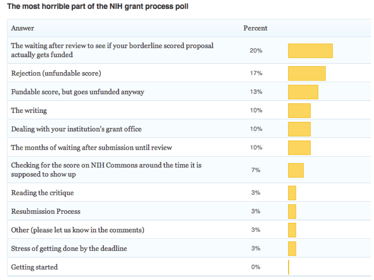Click 'Other (please let us know in the comments)'
The width and height of the screenshot is (374, 280).
tap(78, 230)
